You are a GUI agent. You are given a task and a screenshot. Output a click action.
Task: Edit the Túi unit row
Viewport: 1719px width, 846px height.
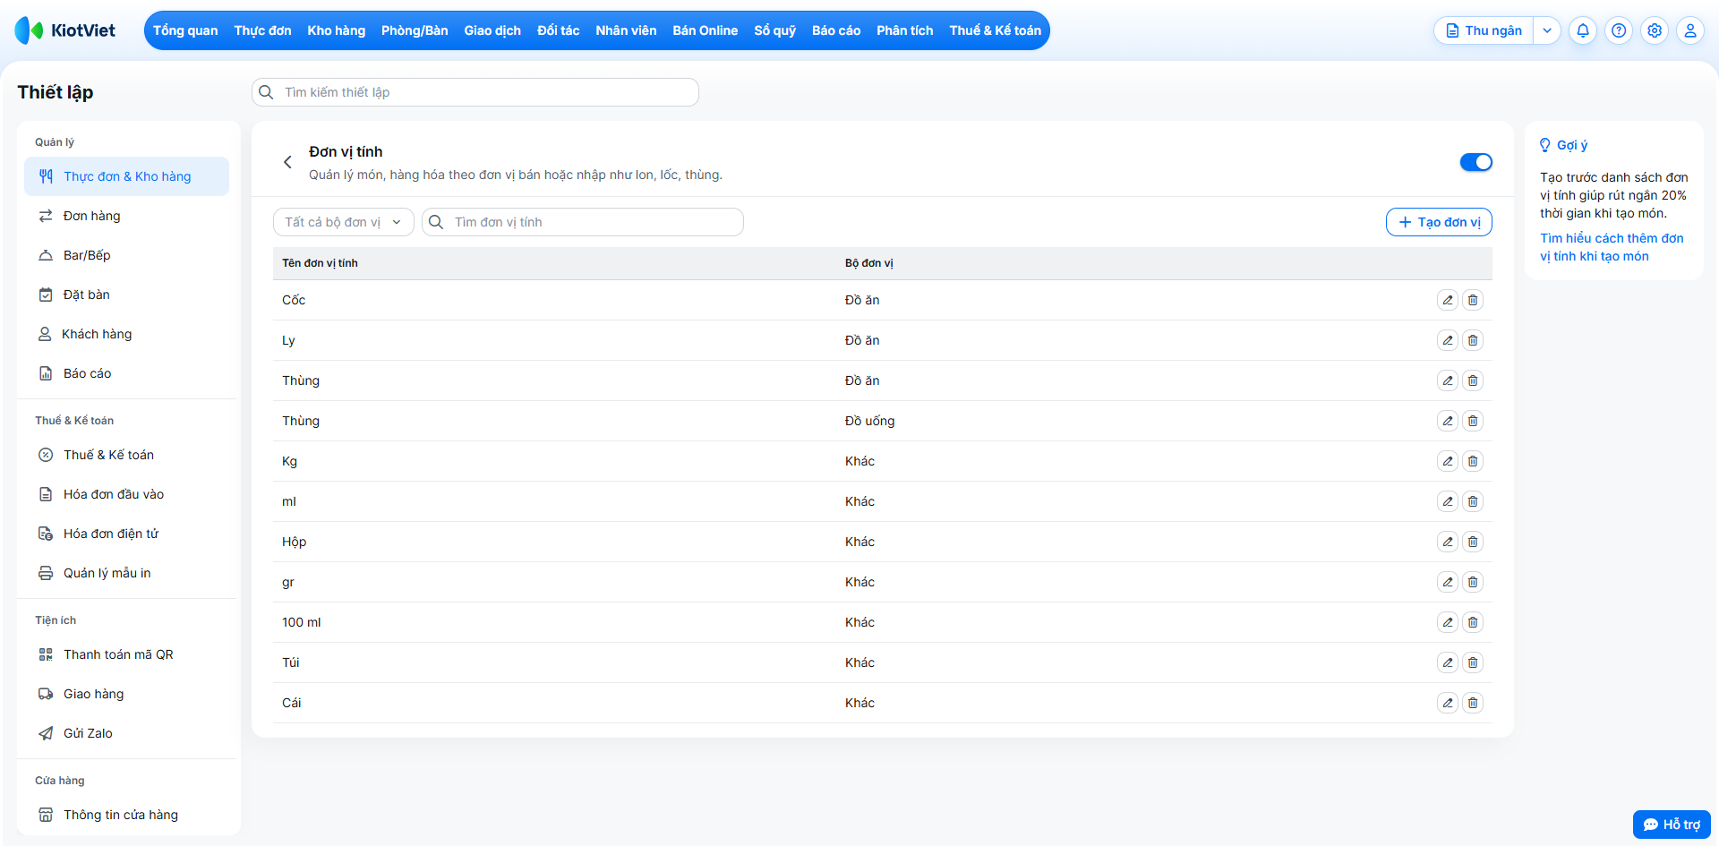pos(1448,662)
